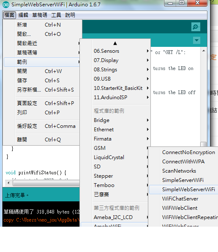218x252 pixels.
Task: Choose 離開 to quit Arduino
Action: pyautogui.click(x=42, y=139)
